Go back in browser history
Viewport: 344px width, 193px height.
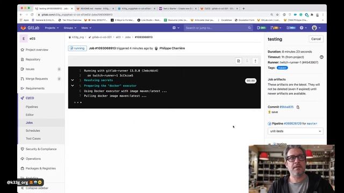[21, 14]
